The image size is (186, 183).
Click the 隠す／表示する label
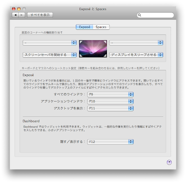(73, 142)
